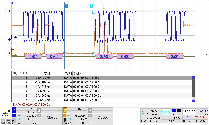Click the trigger level 3.42V field
Screen dimensions: 209x125
pyautogui.click(x=172, y=118)
